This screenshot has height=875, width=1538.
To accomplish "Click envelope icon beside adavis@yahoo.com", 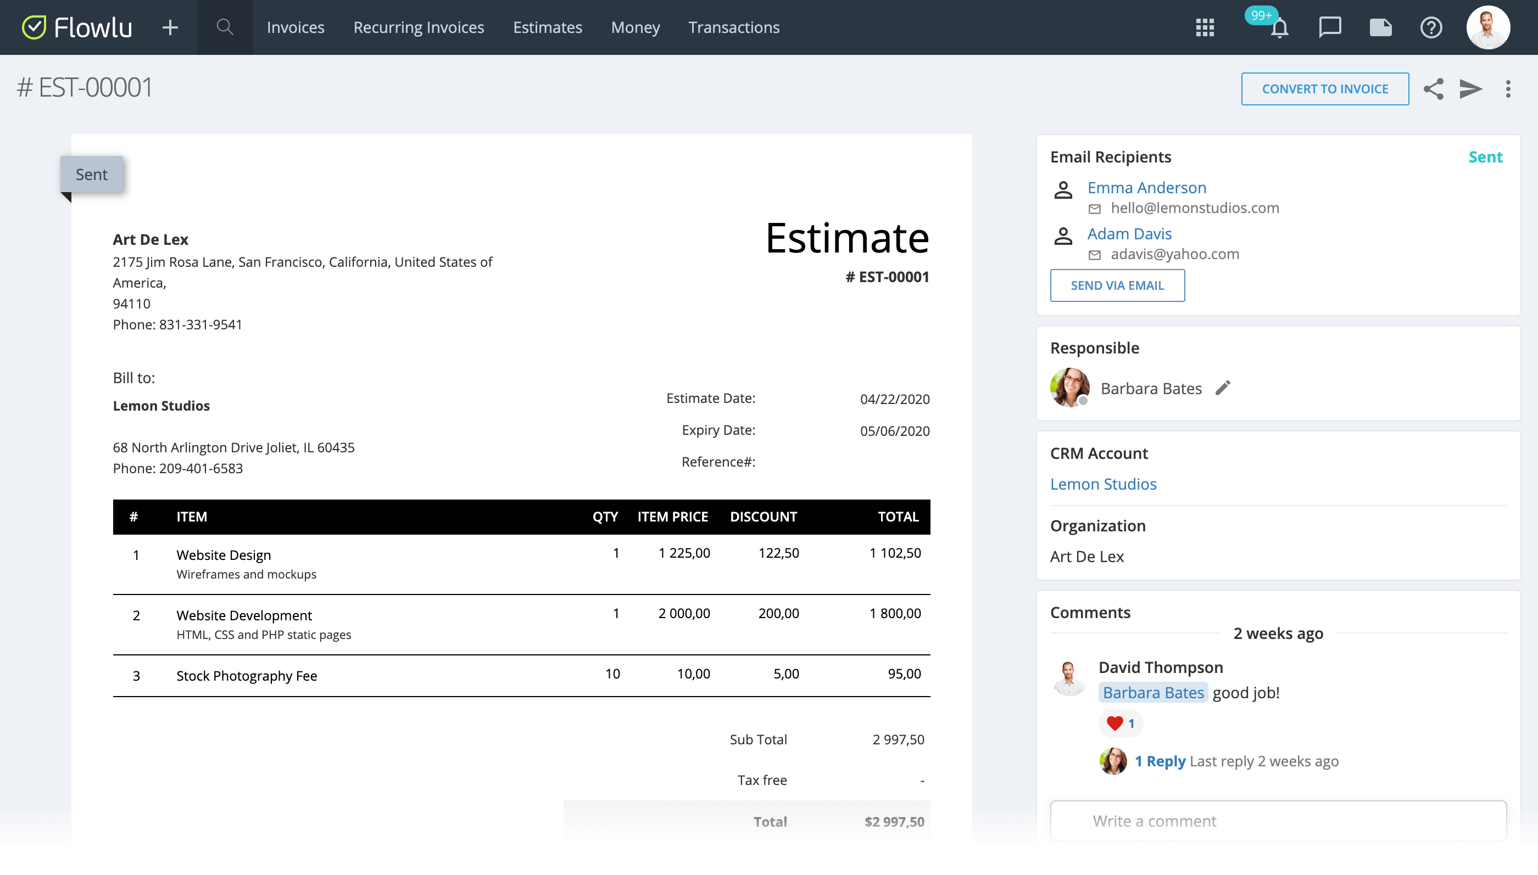I will [1095, 255].
